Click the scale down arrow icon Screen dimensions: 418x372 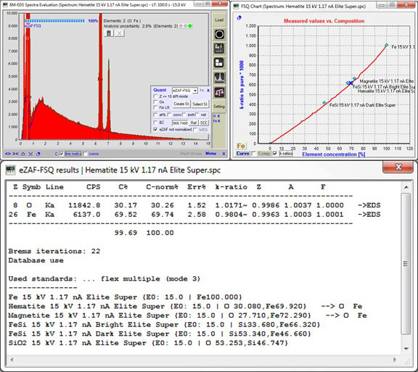click(x=30, y=154)
